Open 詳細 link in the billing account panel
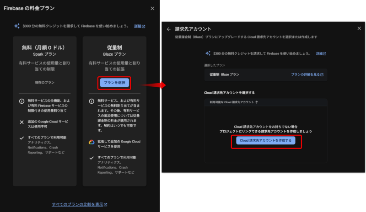 click(x=321, y=53)
